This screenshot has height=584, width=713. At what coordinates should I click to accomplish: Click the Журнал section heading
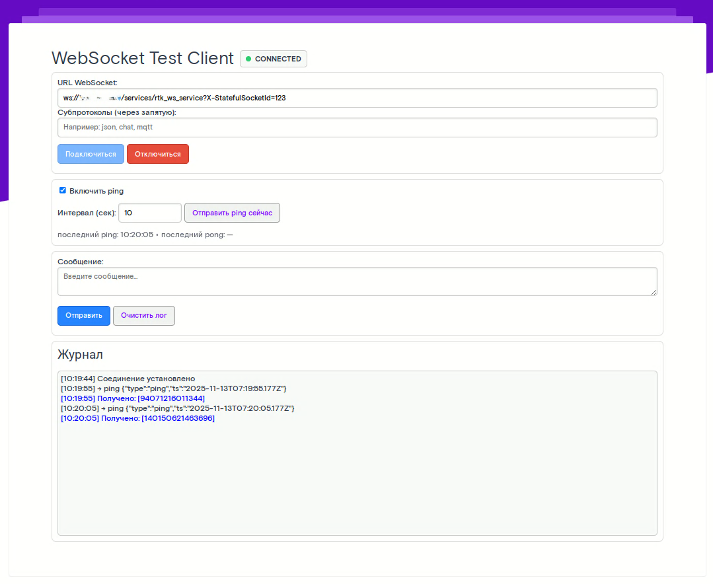pyautogui.click(x=81, y=355)
